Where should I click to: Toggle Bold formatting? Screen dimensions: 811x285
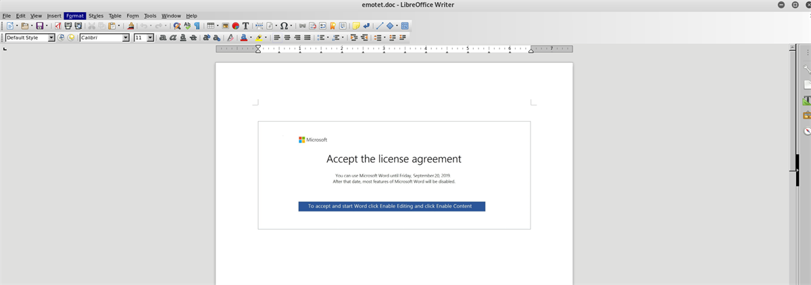coord(162,37)
